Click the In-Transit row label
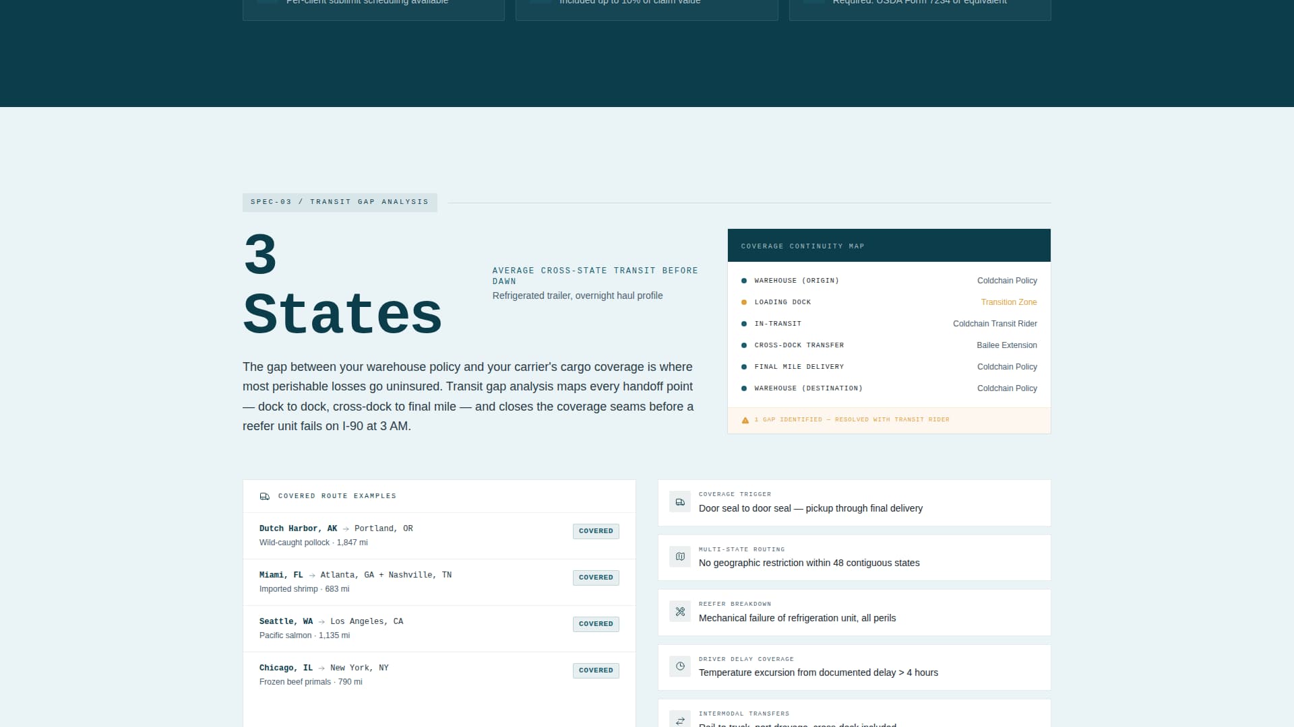 (778, 324)
